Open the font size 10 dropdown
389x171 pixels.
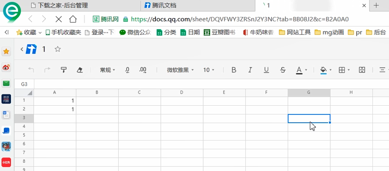pos(208,70)
